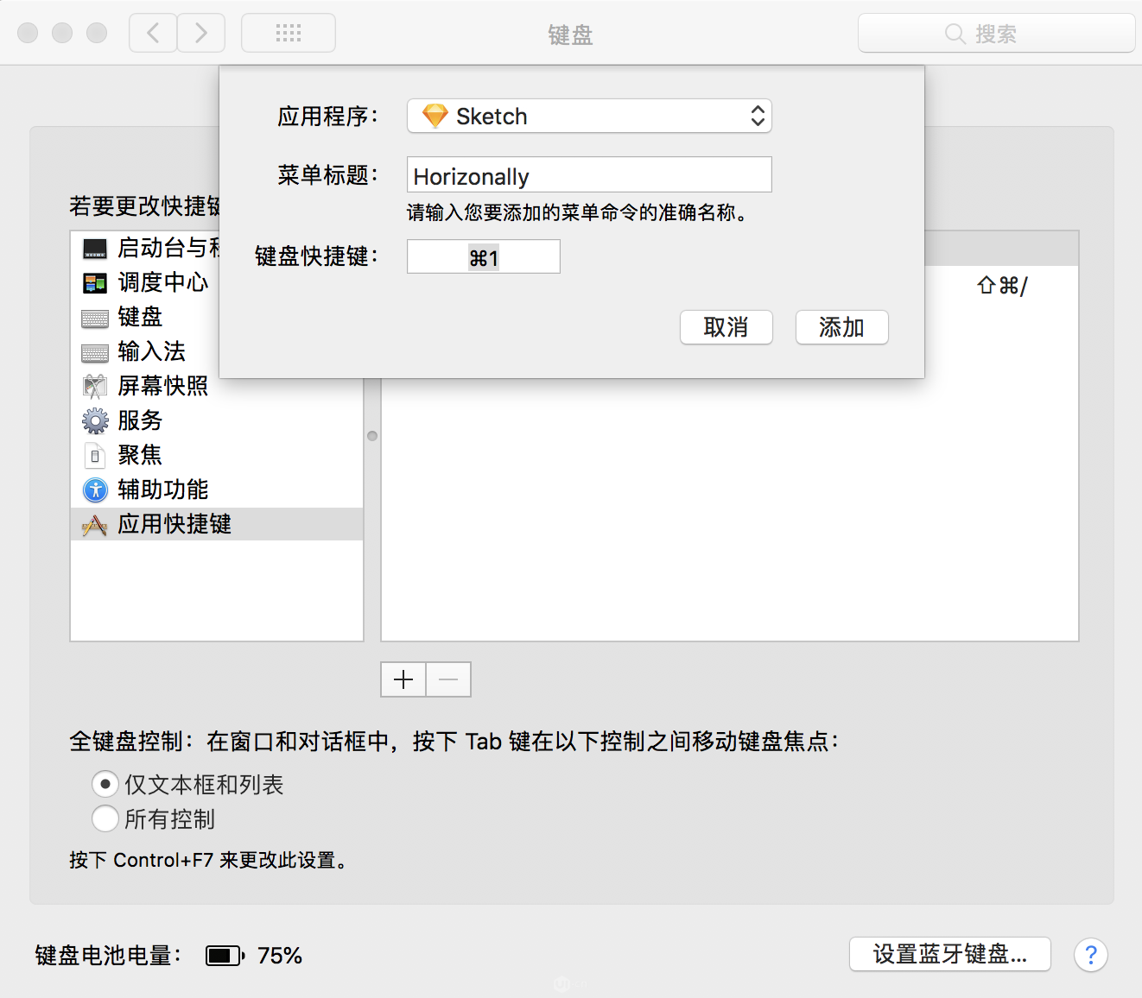This screenshot has height=998, width=1142.
Task: Click the 搜索 search field
Action: 997,34
